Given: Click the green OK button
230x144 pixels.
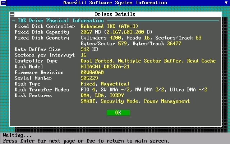Looking at the screenshot, I should (118, 113).
